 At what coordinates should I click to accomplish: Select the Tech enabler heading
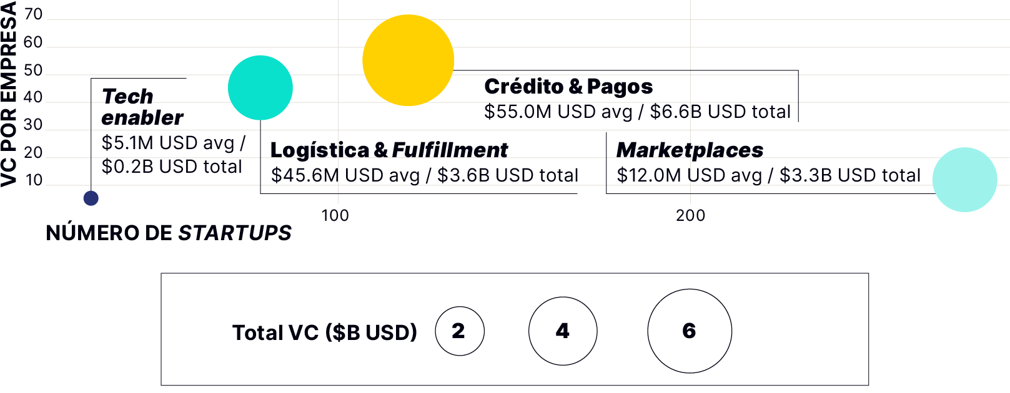point(142,107)
